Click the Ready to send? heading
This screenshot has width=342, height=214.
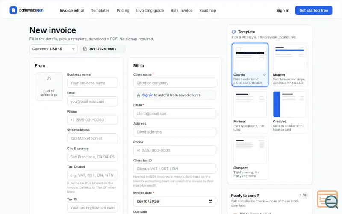click(x=245, y=196)
